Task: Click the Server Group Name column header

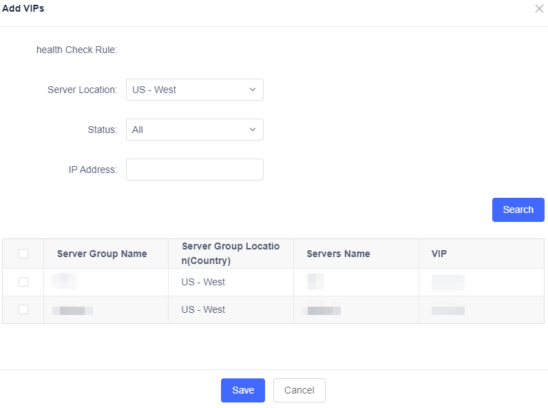Action: [102, 254]
